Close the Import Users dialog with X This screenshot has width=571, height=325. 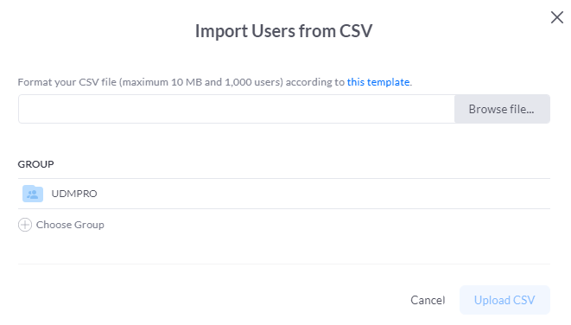point(557,17)
